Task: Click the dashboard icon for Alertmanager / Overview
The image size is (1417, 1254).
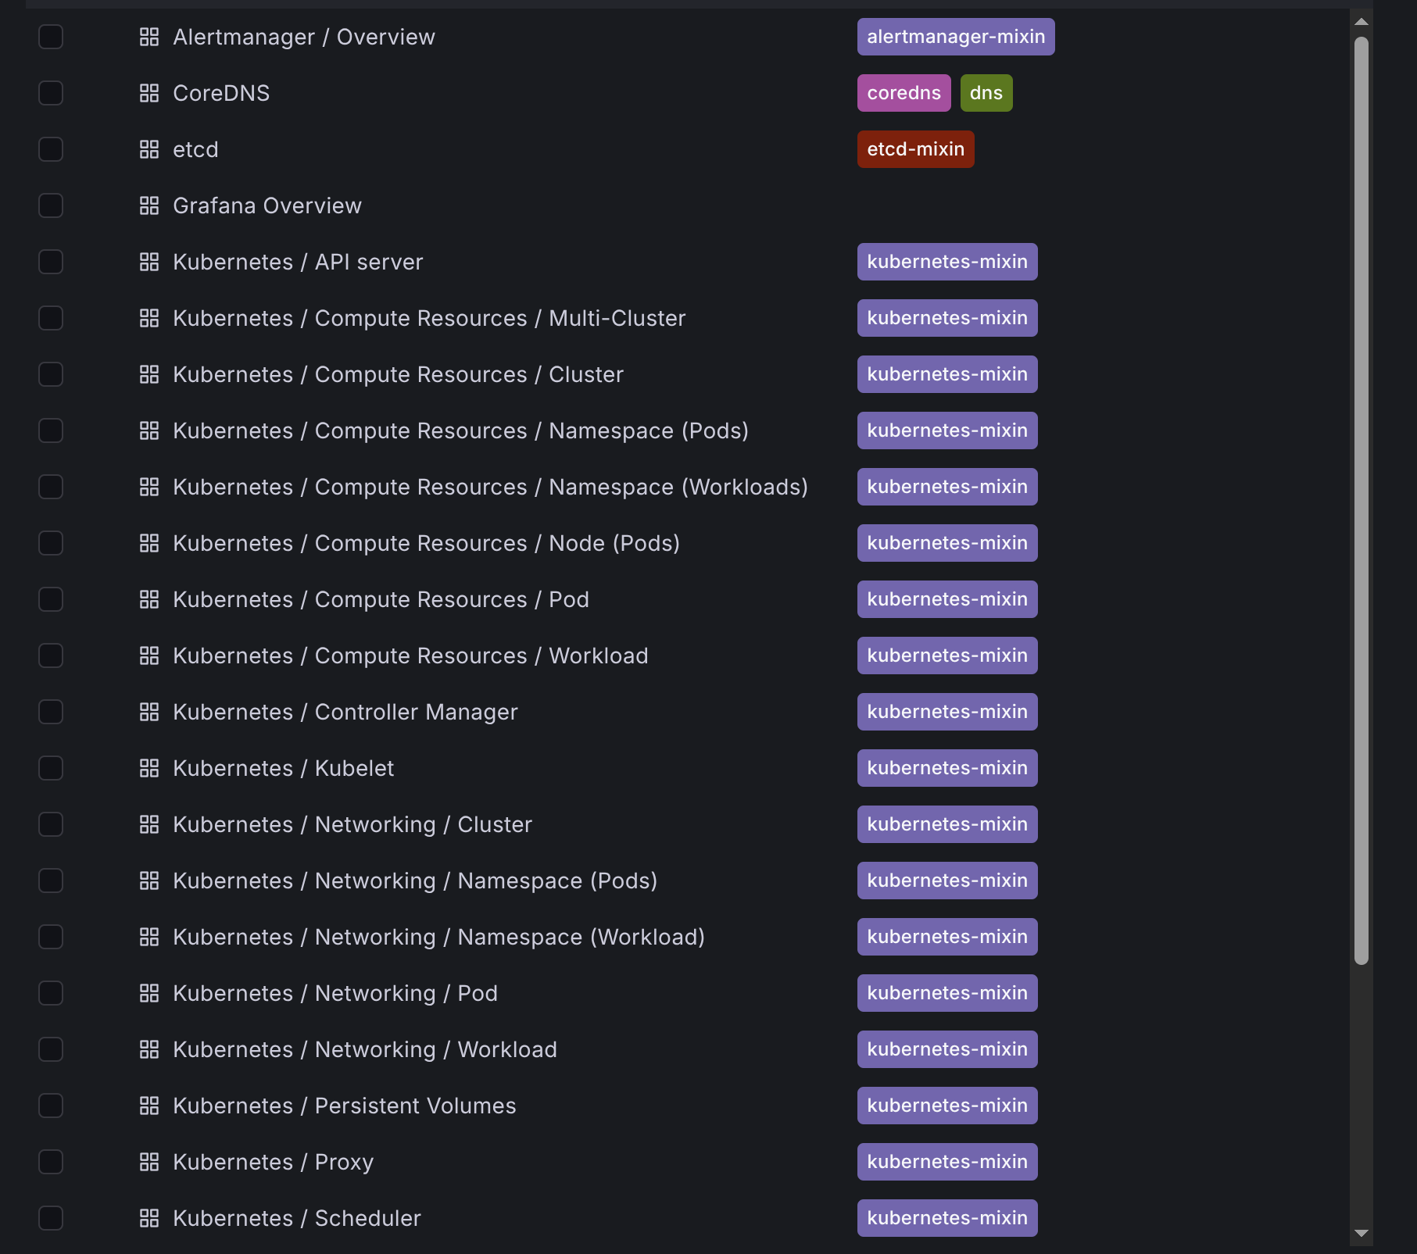Action: (148, 37)
